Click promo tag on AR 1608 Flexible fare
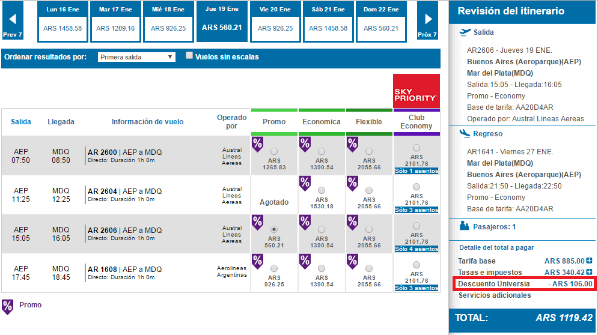Viewport: 598px width, 335px height. point(352,262)
